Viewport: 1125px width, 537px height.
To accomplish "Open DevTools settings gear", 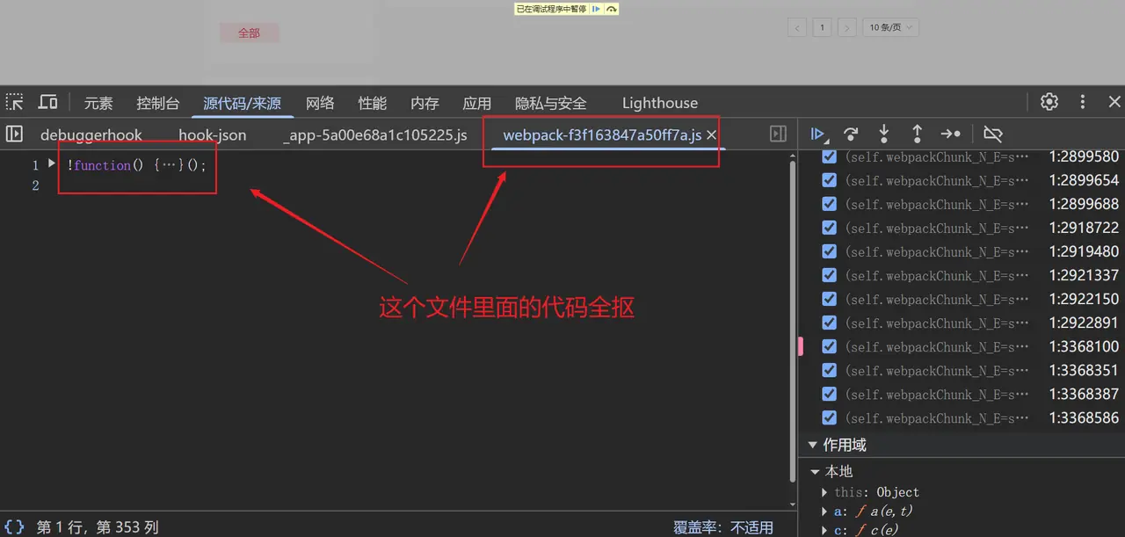I will tap(1049, 102).
